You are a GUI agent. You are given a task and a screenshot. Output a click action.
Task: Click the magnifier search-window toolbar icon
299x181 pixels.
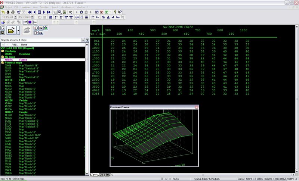coord(60,12)
